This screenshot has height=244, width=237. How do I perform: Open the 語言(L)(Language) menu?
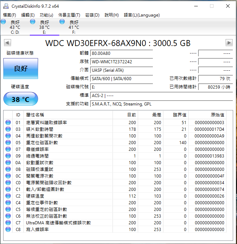142,15
